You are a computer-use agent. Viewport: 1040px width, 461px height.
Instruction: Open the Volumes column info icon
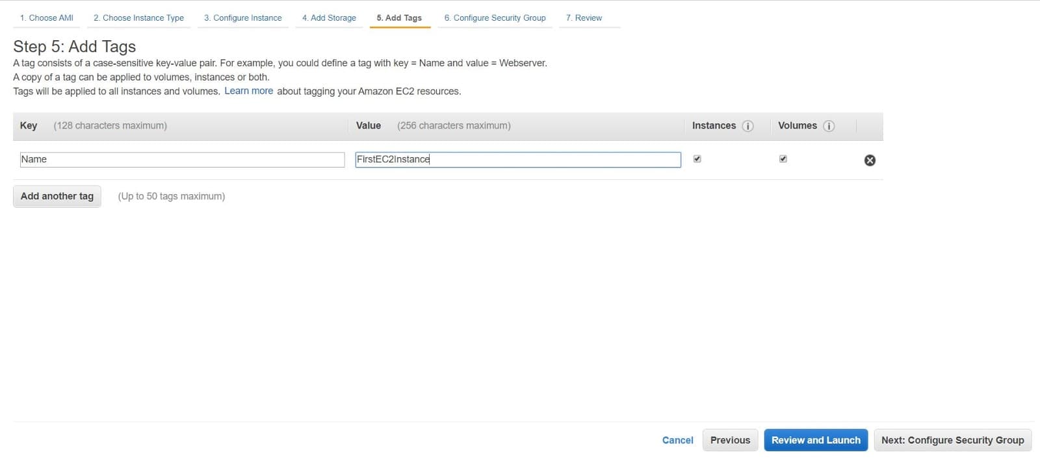[x=829, y=126]
